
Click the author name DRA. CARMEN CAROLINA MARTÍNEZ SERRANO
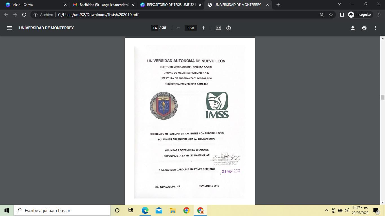pos(187,170)
